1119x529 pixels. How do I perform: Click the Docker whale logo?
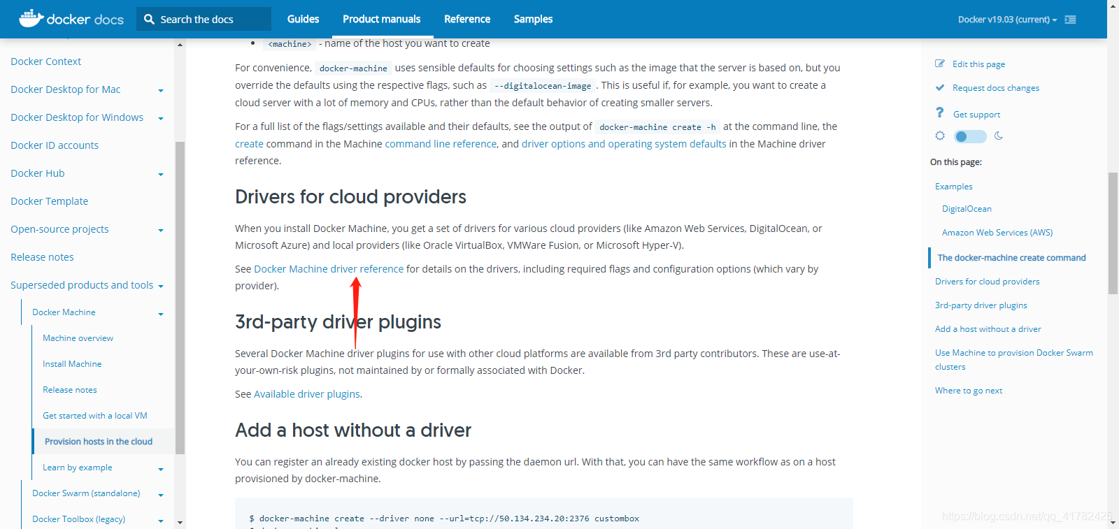tap(31, 18)
